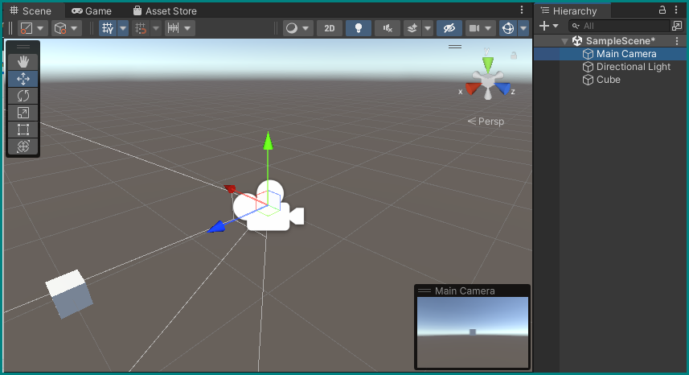The image size is (689, 375).
Task: Click the Persp projection label
Action: [x=486, y=122]
